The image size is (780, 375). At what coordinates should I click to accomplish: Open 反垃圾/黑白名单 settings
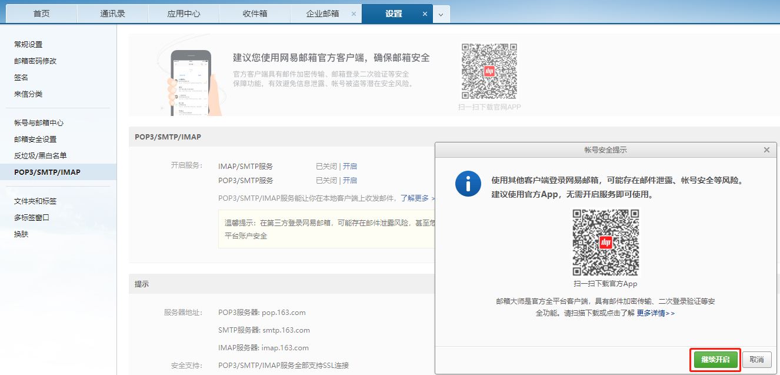40,155
